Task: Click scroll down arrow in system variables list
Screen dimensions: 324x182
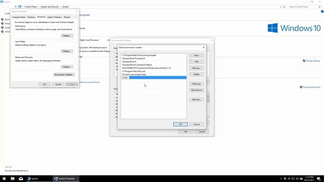Action: click(208, 116)
